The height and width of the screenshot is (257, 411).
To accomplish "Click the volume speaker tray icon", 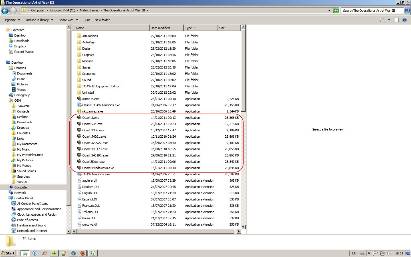I will [x=388, y=253].
